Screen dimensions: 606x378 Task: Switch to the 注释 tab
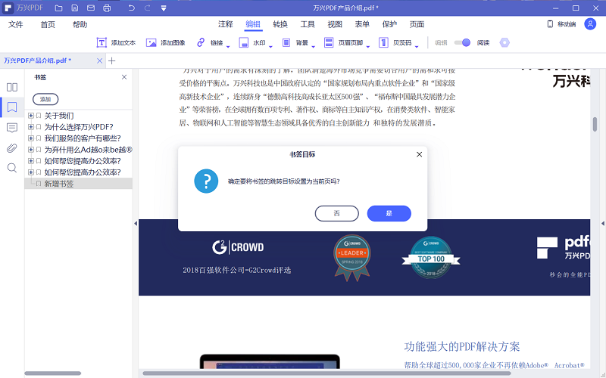225,24
